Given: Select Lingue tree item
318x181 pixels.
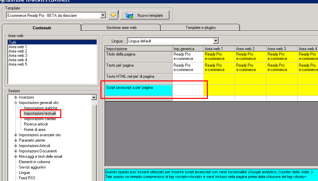Looking at the screenshot, I should coord(24,173).
